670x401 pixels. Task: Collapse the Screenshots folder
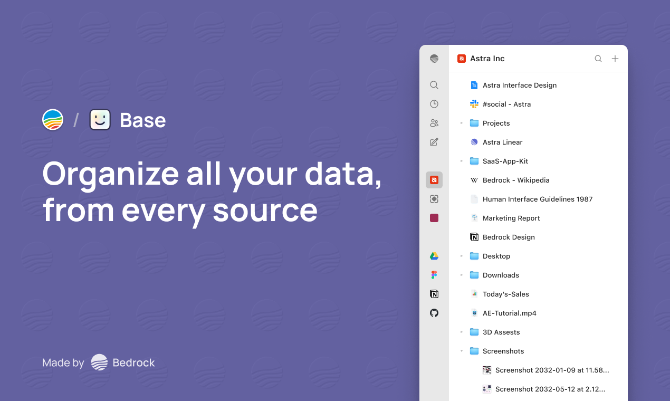pos(462,351)
